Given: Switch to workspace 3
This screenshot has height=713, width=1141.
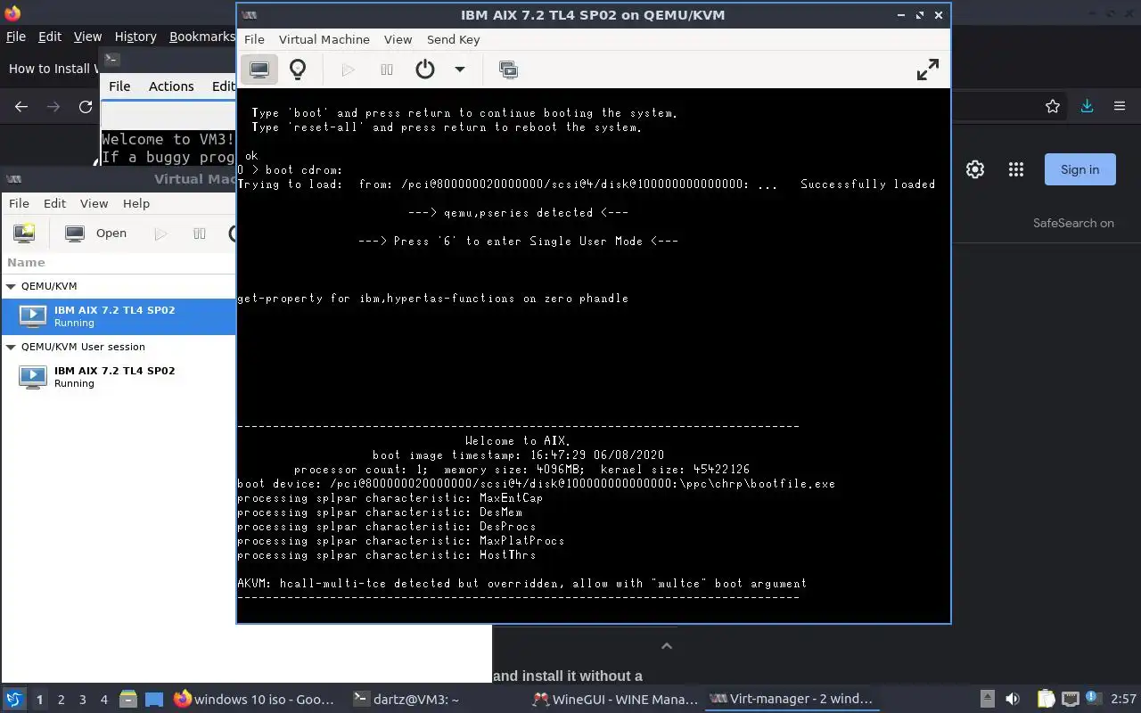Looking at the screenshot, I should tap(83, 700).
